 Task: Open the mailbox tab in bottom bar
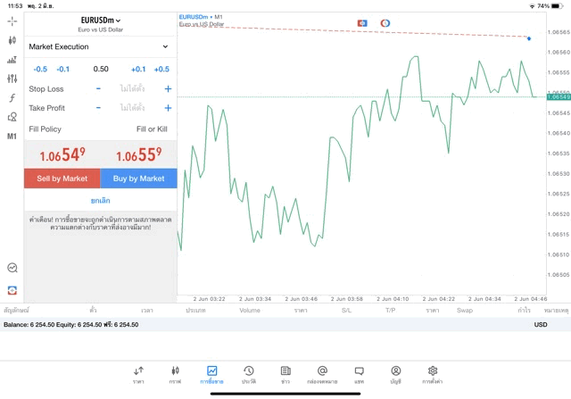(x=322, y=375)
